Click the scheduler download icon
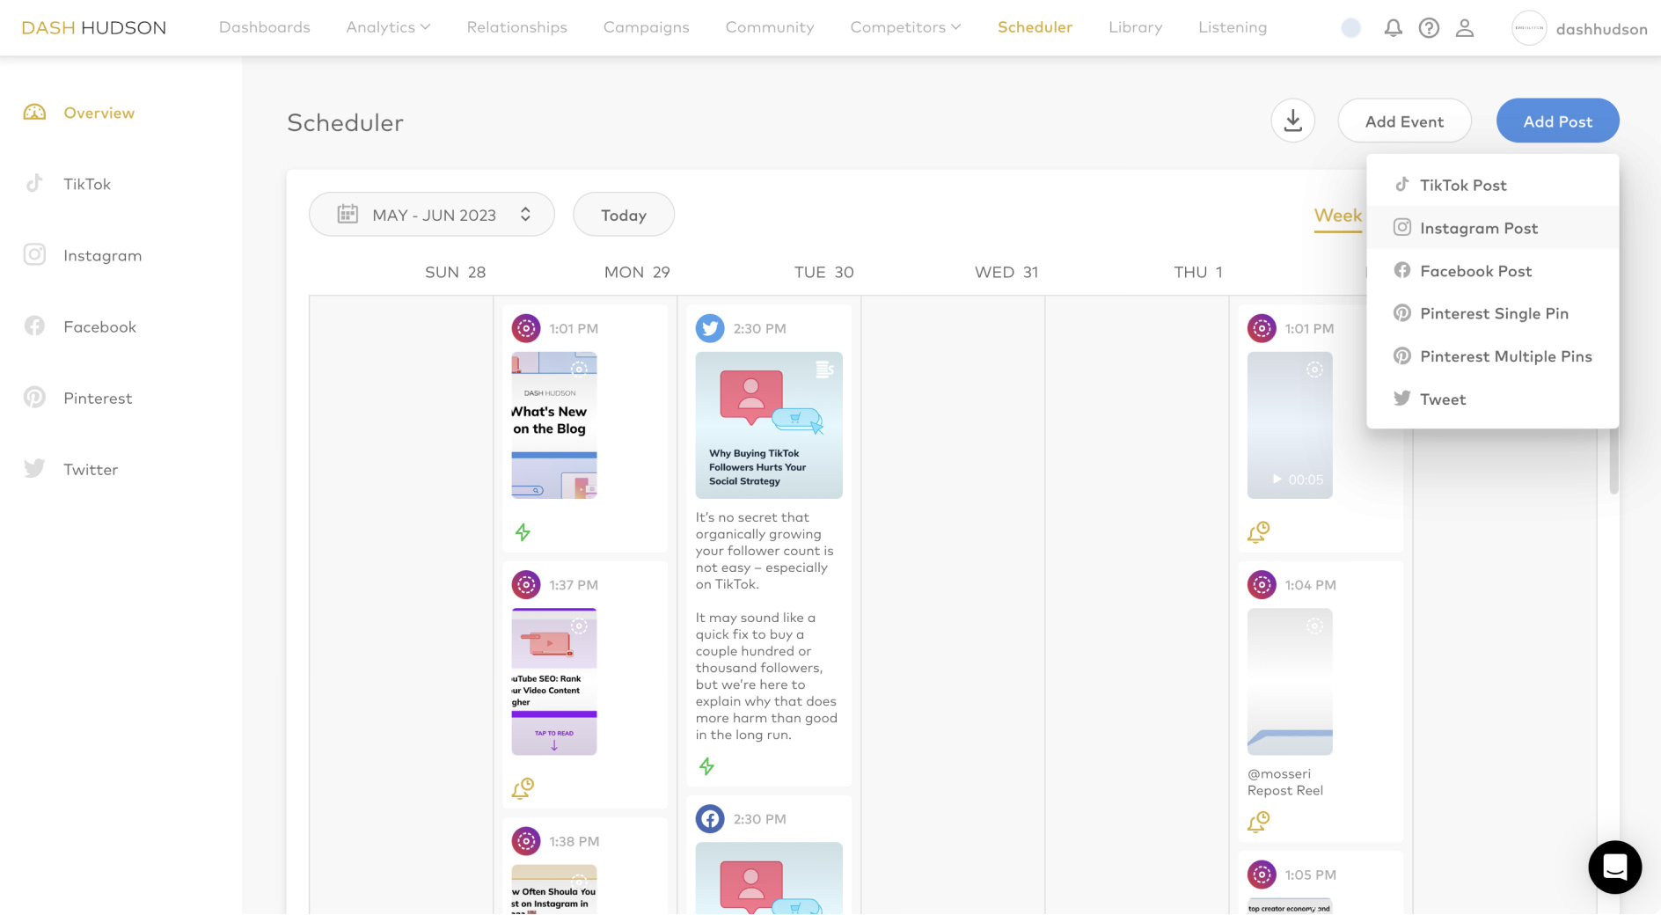This screenshot has width=1661, height=915. click(1292, 120)
